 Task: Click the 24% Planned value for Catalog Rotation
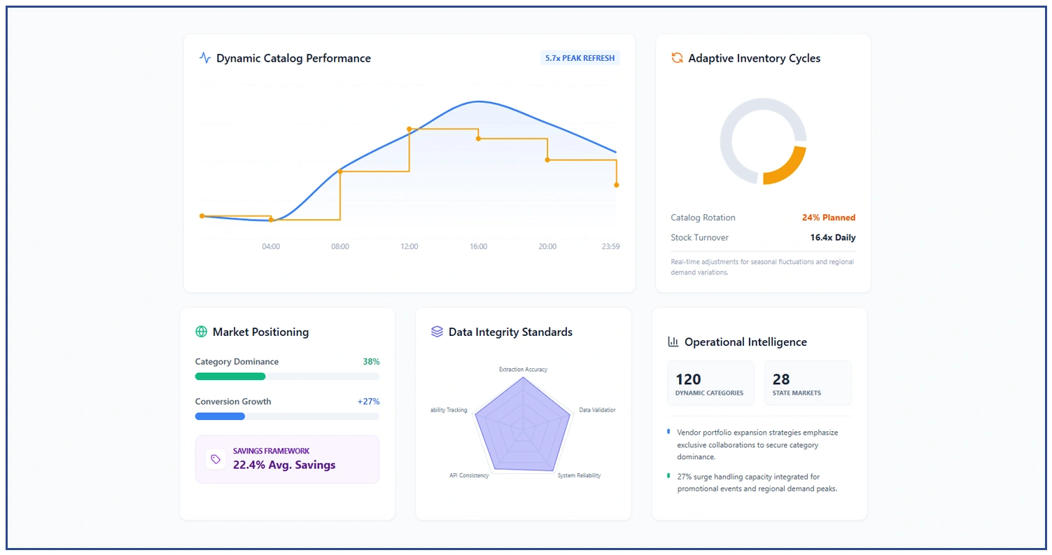(x=829, y=218)
